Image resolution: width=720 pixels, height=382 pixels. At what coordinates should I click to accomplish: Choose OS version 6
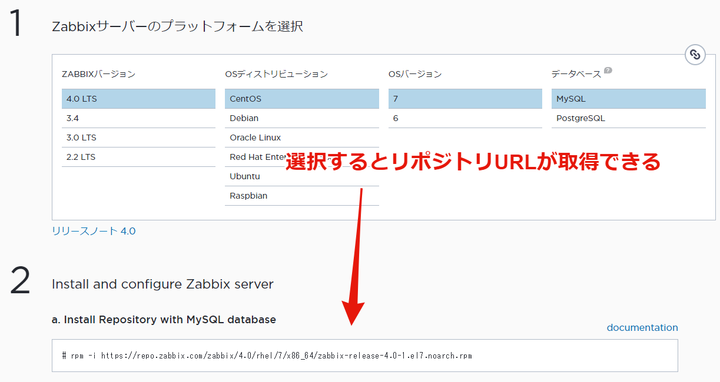click(x=465, y=118)
